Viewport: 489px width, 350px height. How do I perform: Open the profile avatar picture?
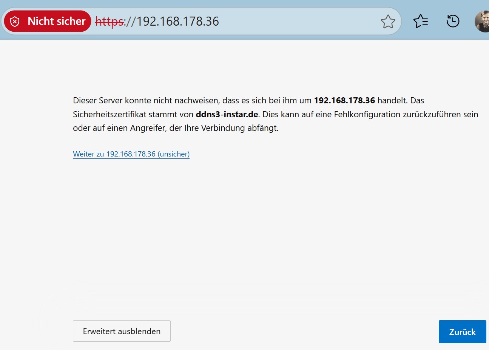[482, 21]
